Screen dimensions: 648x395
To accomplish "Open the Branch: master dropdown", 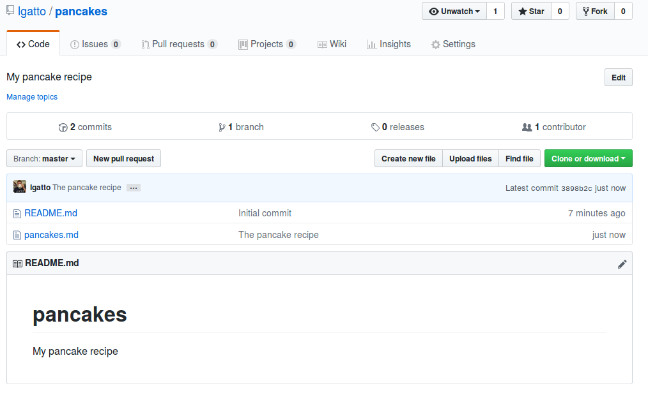I will click(x=43, y=158).
